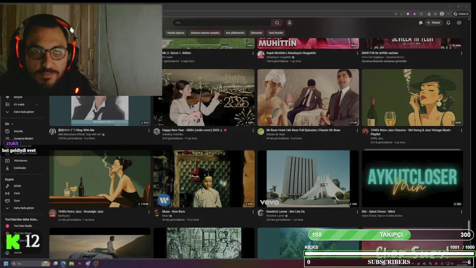Play the Muse New Born thumbnail
The height and width of the screenshot is (268, 476).
204,179
